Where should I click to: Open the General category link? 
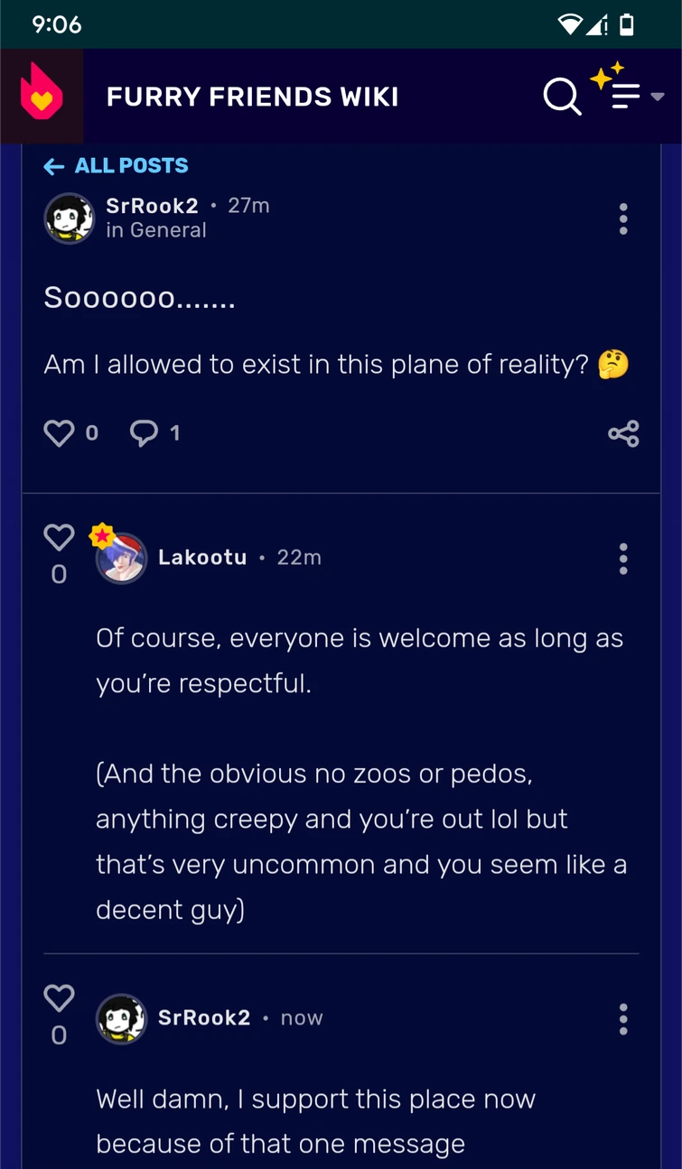[168, 230]
